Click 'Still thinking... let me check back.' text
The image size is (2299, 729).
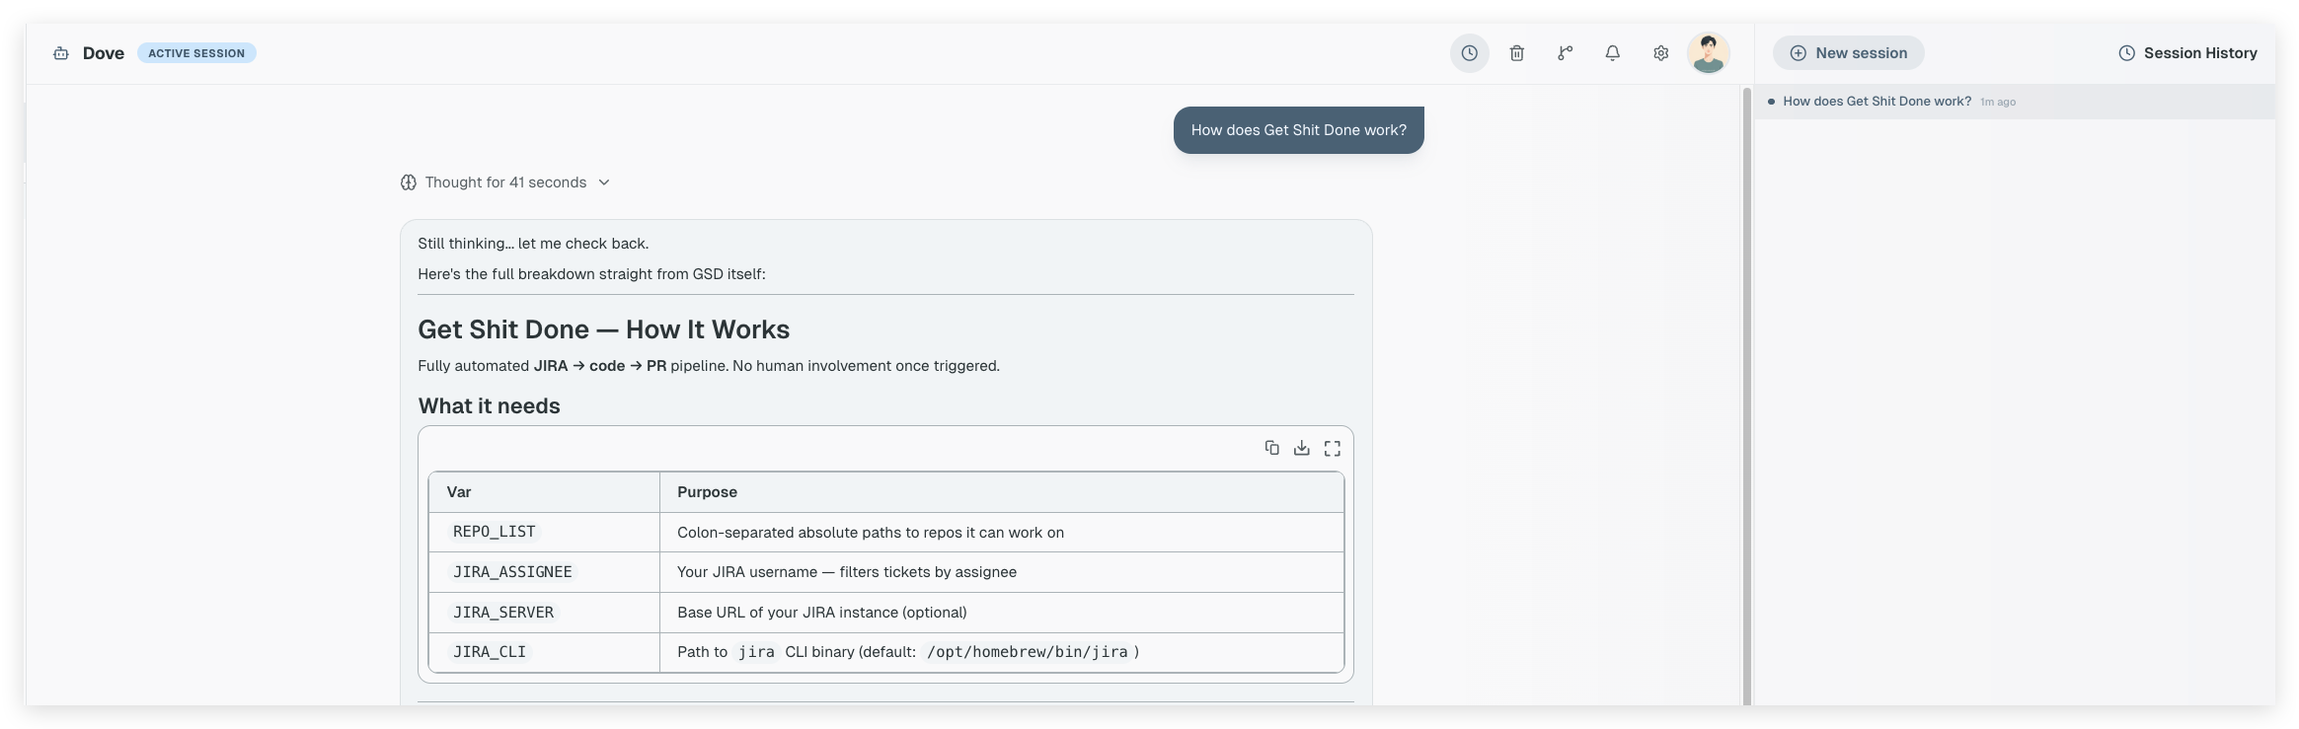click(533, 244)
